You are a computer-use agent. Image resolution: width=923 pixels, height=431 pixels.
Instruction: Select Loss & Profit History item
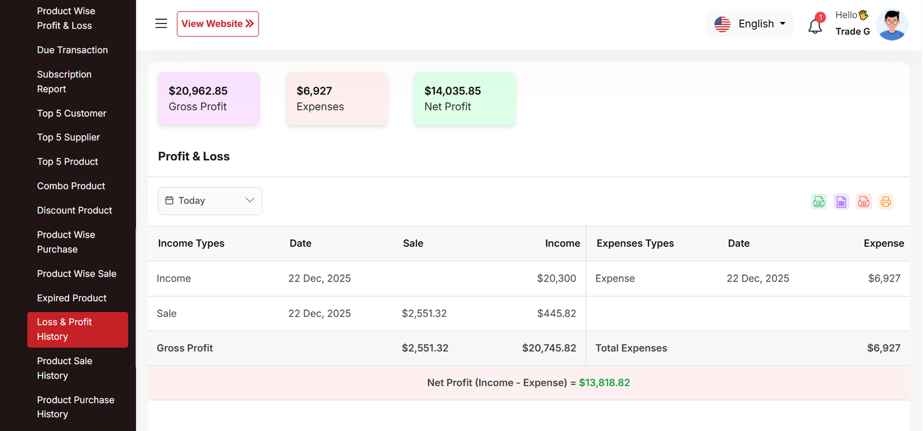77,329
